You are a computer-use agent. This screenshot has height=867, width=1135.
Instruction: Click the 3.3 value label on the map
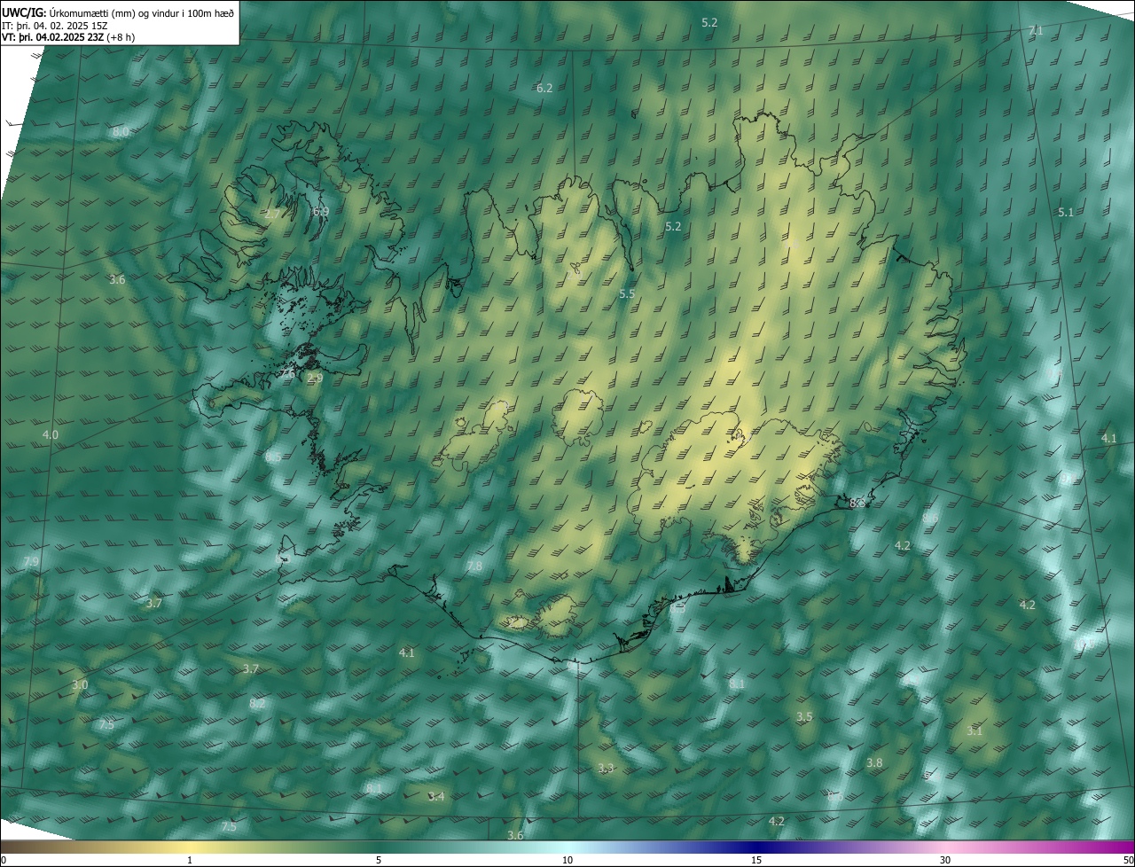[x=606, y=768]
